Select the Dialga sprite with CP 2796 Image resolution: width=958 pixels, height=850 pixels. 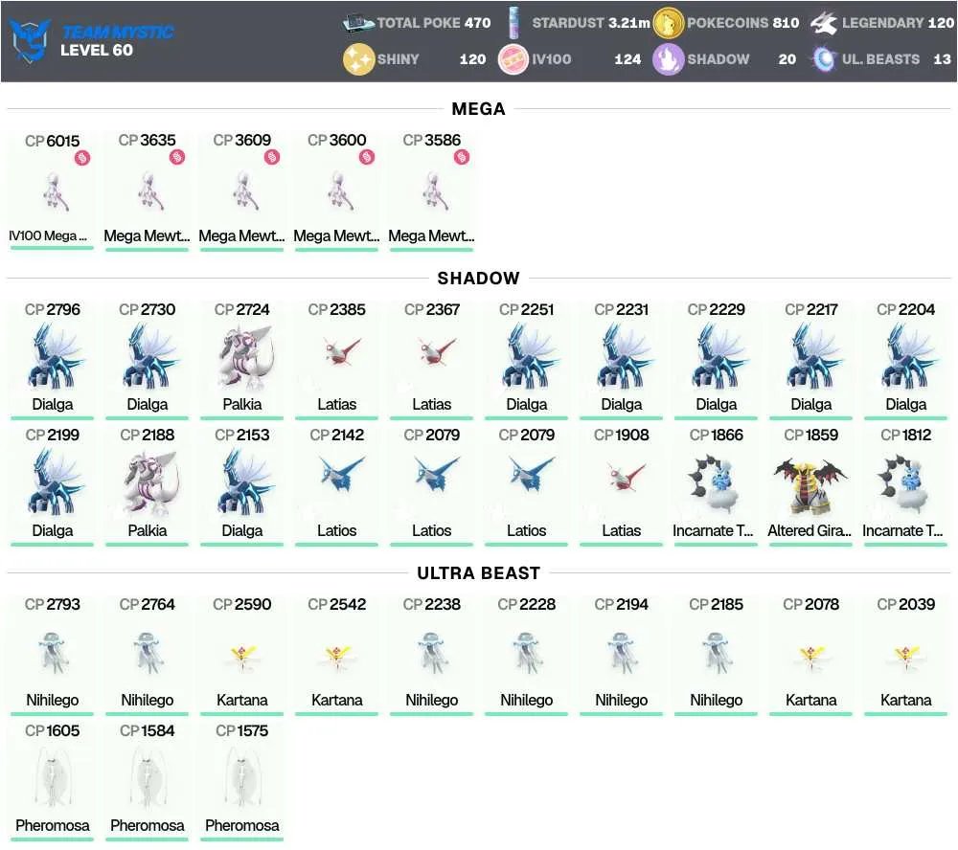pos(54,357)
